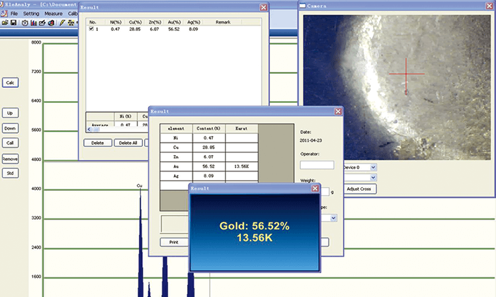
Task: Click the Karat column header
Action: coord(241,129)
